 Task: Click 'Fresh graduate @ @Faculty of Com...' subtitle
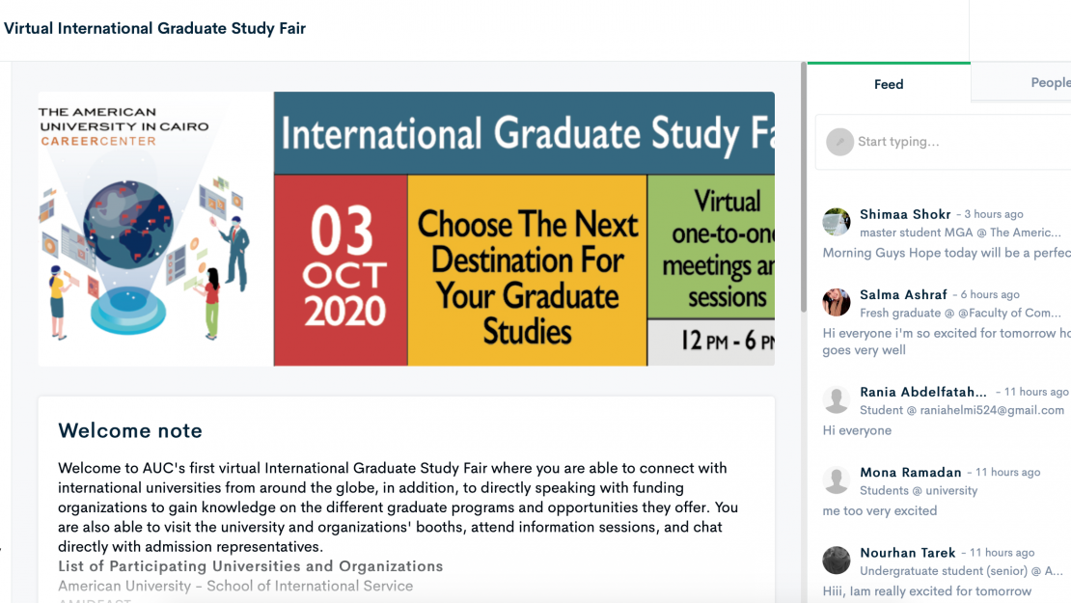(960, 313)
